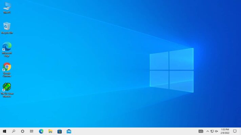Viewport: 241px width, 135px height.
Task: Open the Action Center notifications
Action: point(235,131)
